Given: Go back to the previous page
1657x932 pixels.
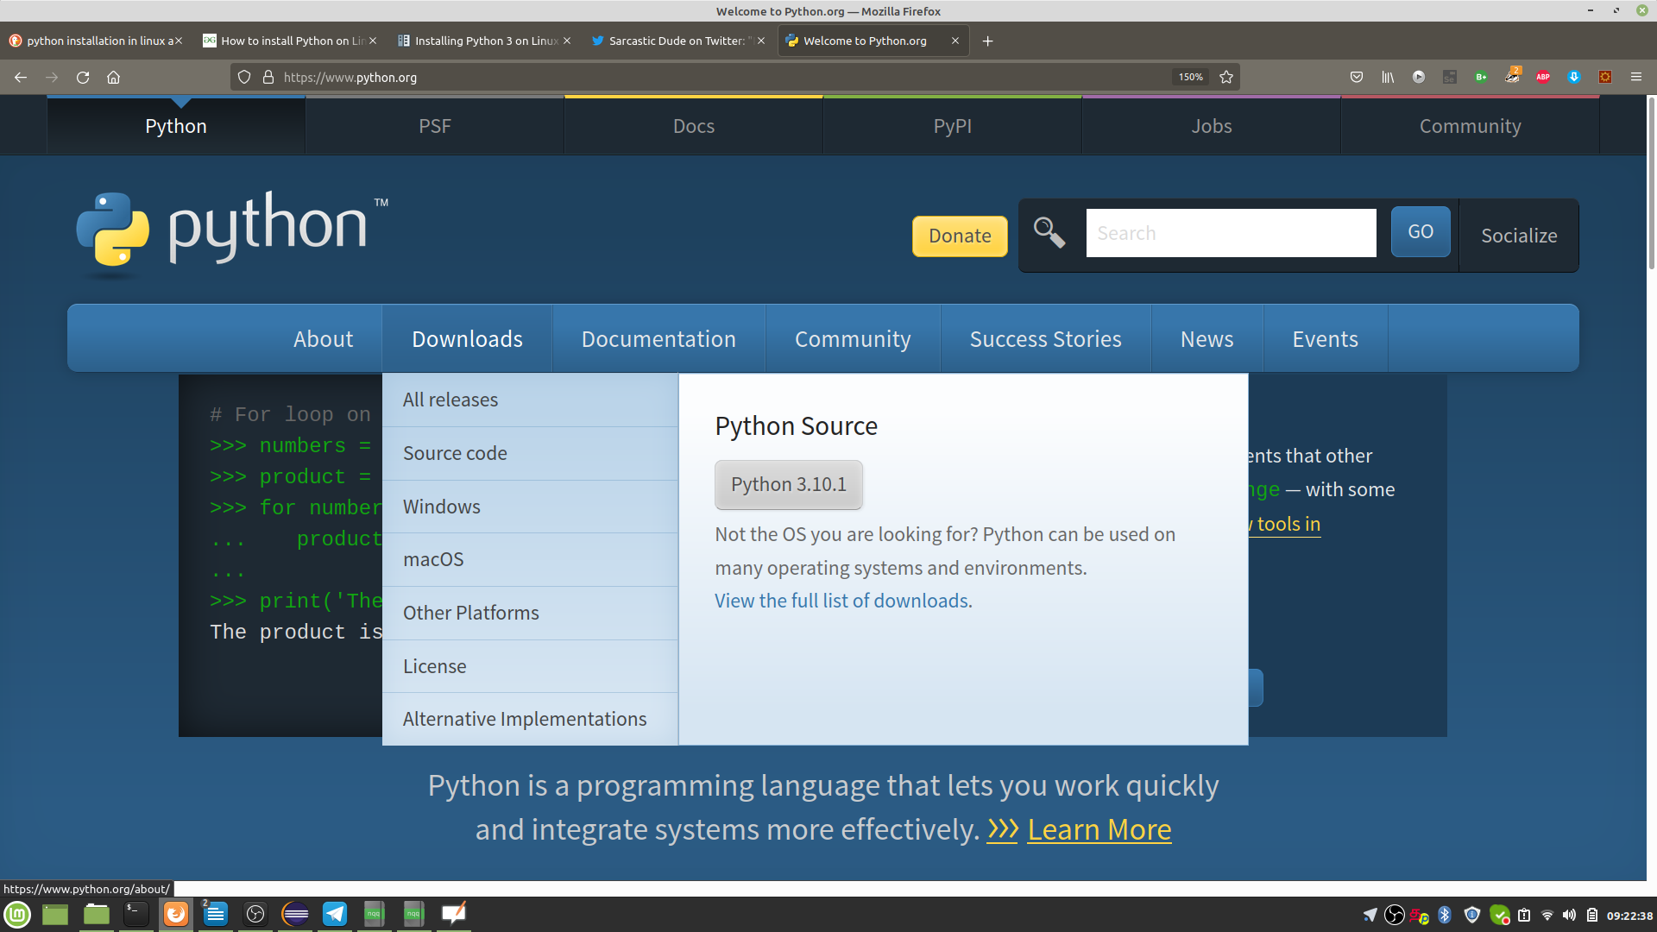Looking at the screenshot, I should (21, 77).
